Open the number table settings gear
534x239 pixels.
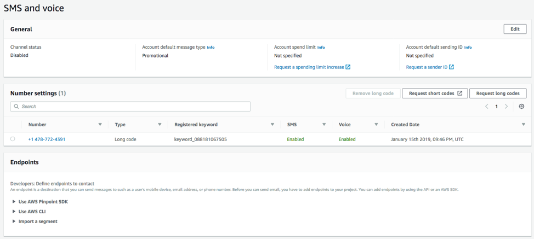click(521, 106)
